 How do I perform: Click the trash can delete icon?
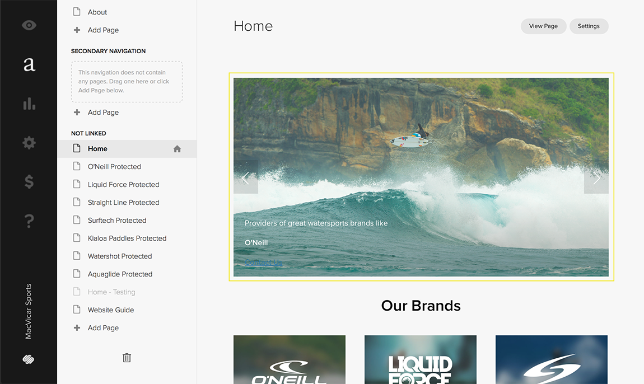127,358
